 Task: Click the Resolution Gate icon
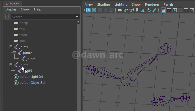[175, 10]
